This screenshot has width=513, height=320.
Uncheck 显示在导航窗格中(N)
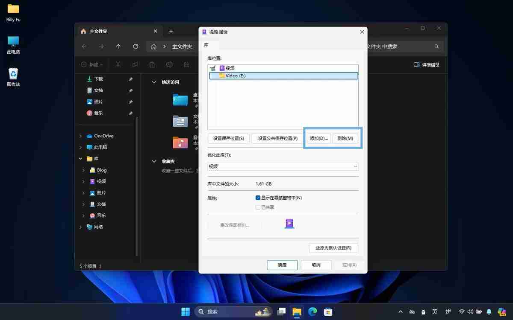[258, 198]
